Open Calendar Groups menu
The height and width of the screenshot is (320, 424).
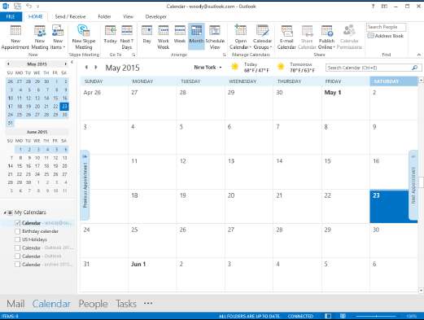[x=262, y=37]
